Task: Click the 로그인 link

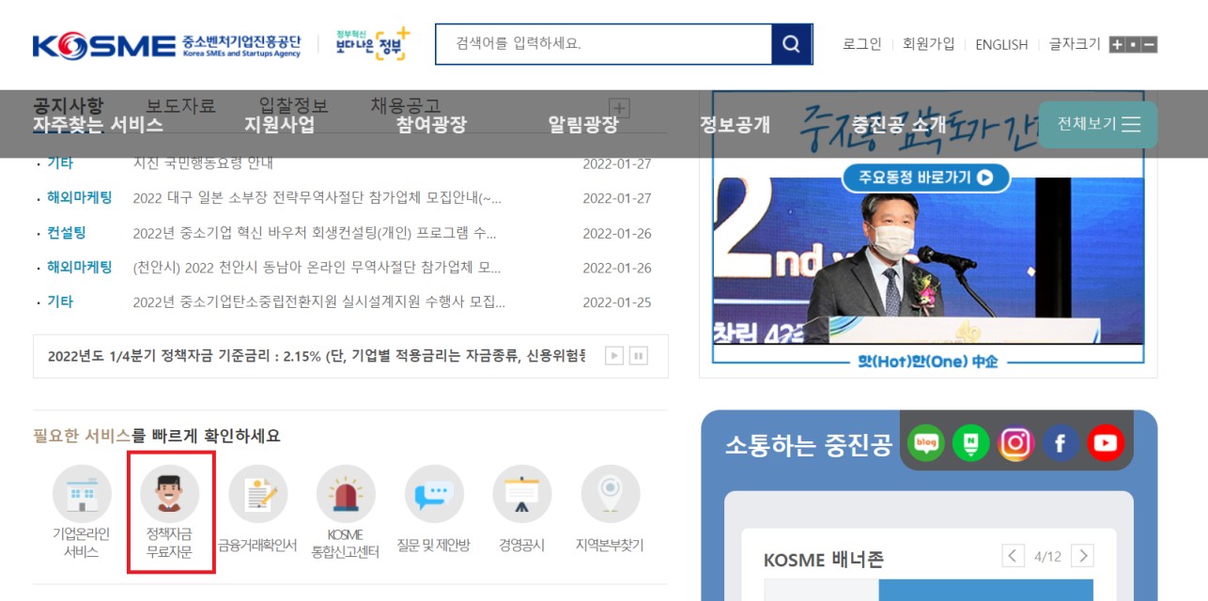Action: [x=862, y=44]
